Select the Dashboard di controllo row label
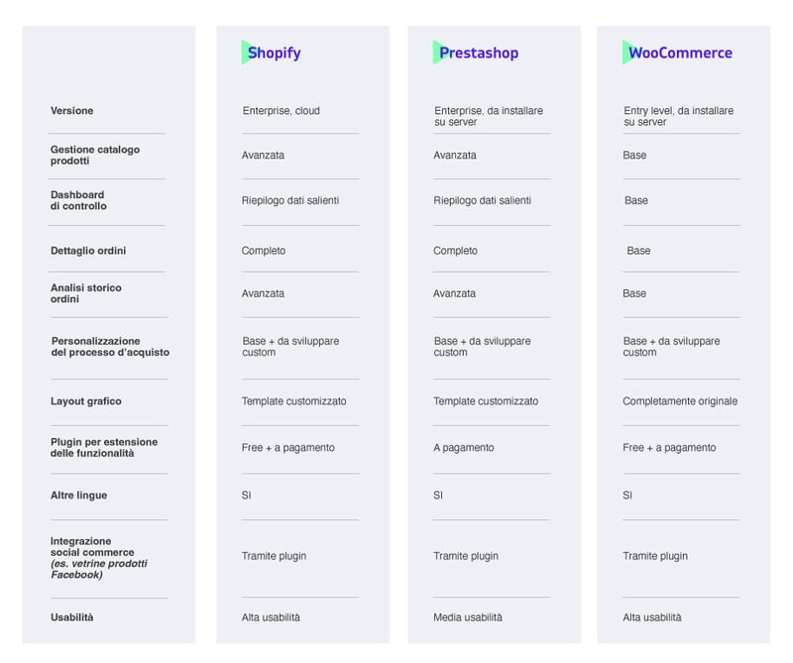The height and width of the screenshot is (663, 793). [78, 200]
